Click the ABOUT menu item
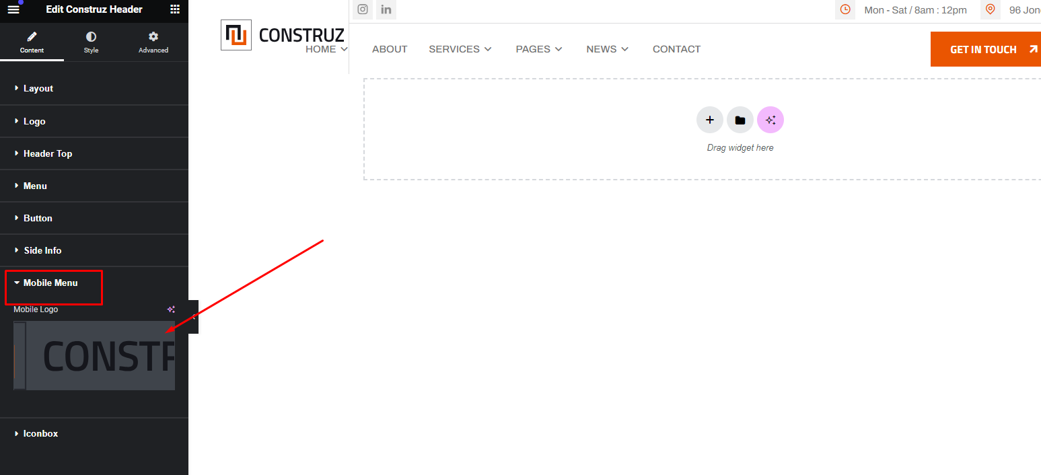This screenshot has width=1041, height=475. point(390,49)
